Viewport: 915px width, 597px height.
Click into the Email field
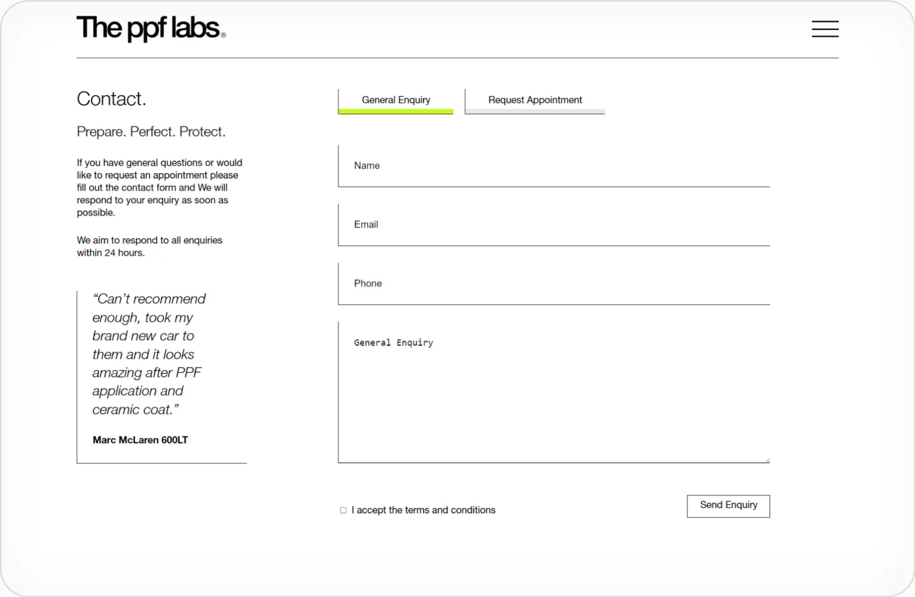pyautogui.click(x=553, y=225)
